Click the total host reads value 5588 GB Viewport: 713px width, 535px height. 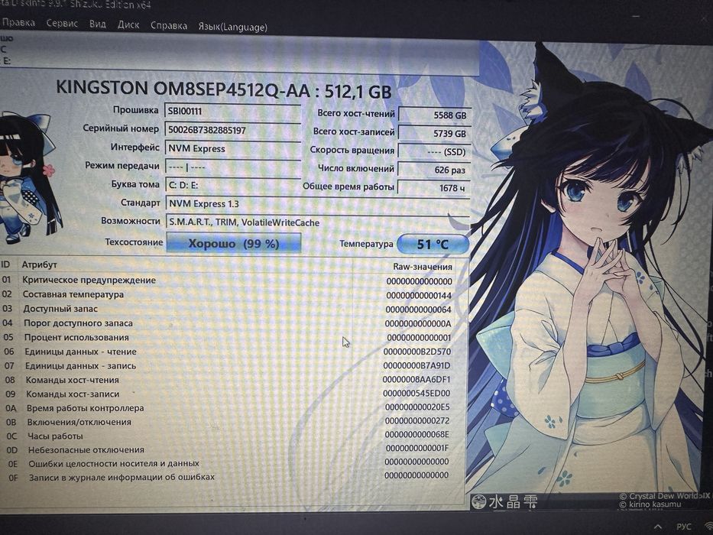(x=435, y=115)
